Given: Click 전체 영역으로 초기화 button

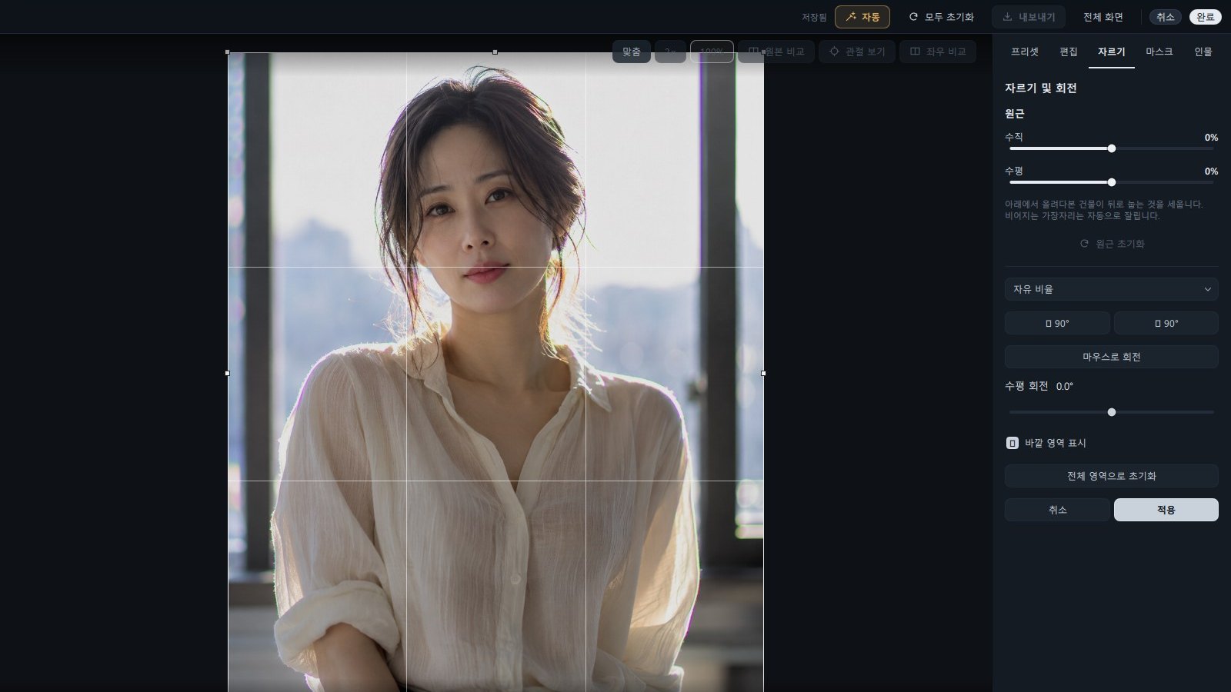Looking at the screenshot, I should (1111, 476).
